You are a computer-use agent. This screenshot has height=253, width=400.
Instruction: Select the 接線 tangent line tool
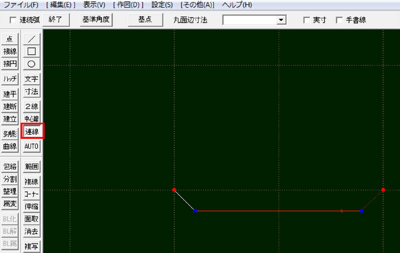click(10, 51)
